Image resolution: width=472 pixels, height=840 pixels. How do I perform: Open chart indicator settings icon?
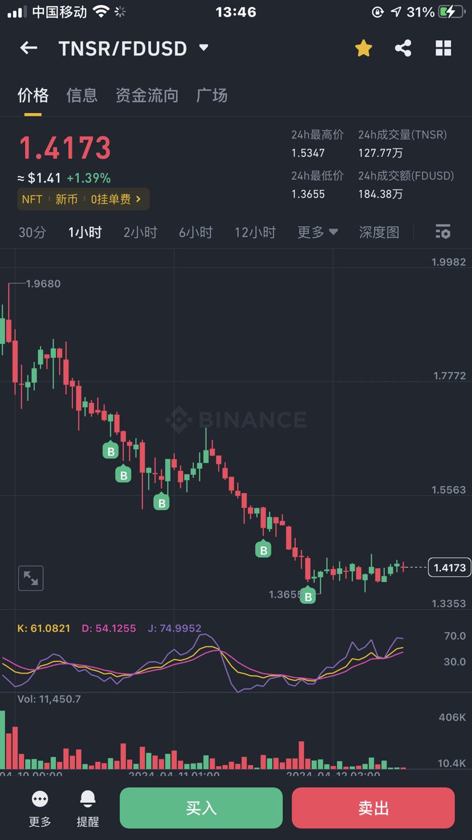[443, 232]
